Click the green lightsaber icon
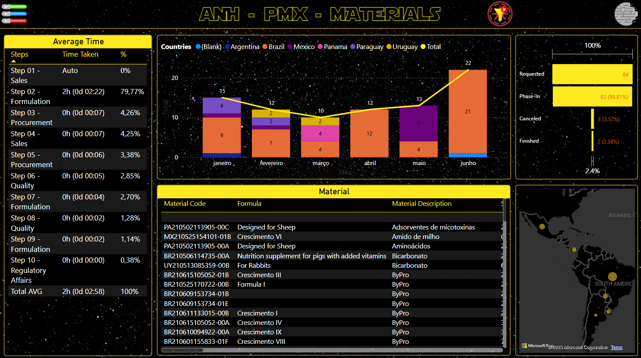 [14, 7]
